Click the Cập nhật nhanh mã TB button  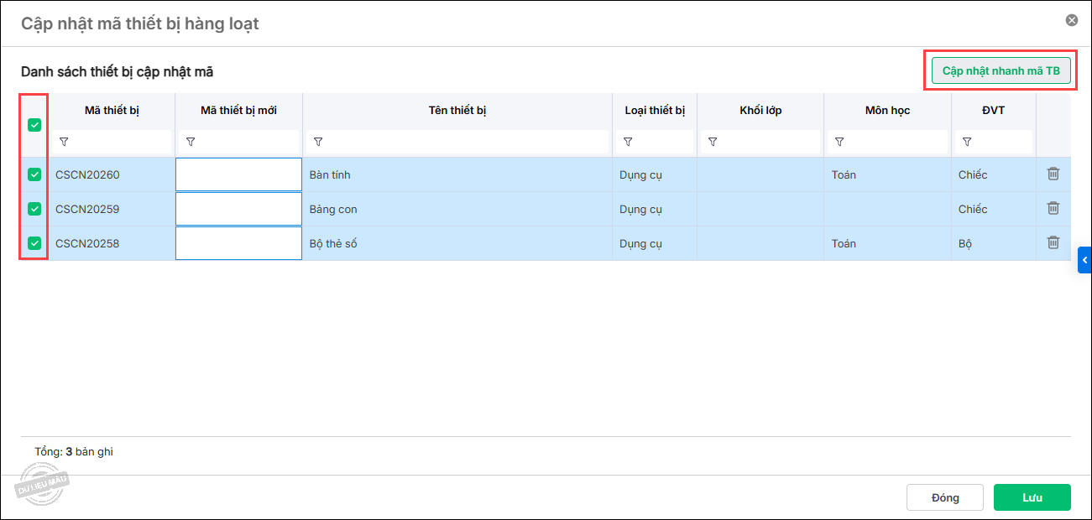click(1001, 71)
